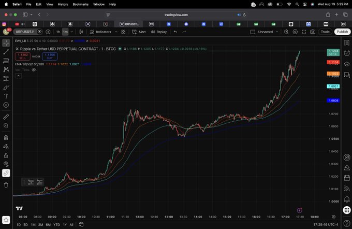Toggle the drawings sync link button

click(x=6, y=173)
